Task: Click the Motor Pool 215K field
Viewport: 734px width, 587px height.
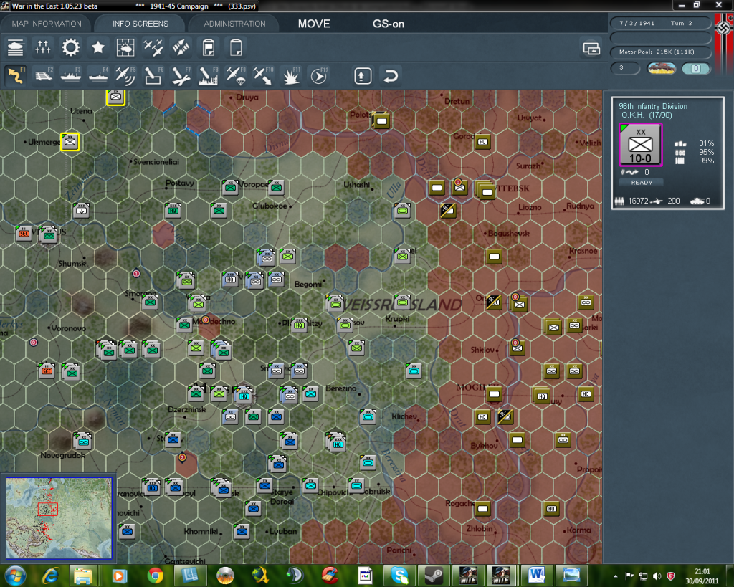Action: point(660,52)
